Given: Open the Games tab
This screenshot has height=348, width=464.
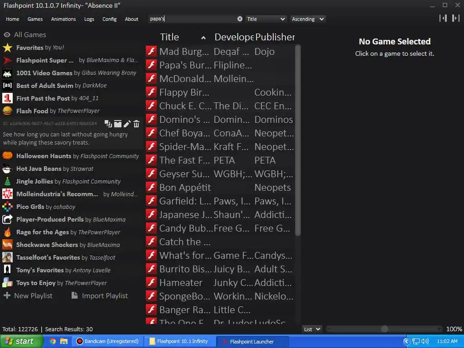Looking at the screenshot, I should pos(35,19).
